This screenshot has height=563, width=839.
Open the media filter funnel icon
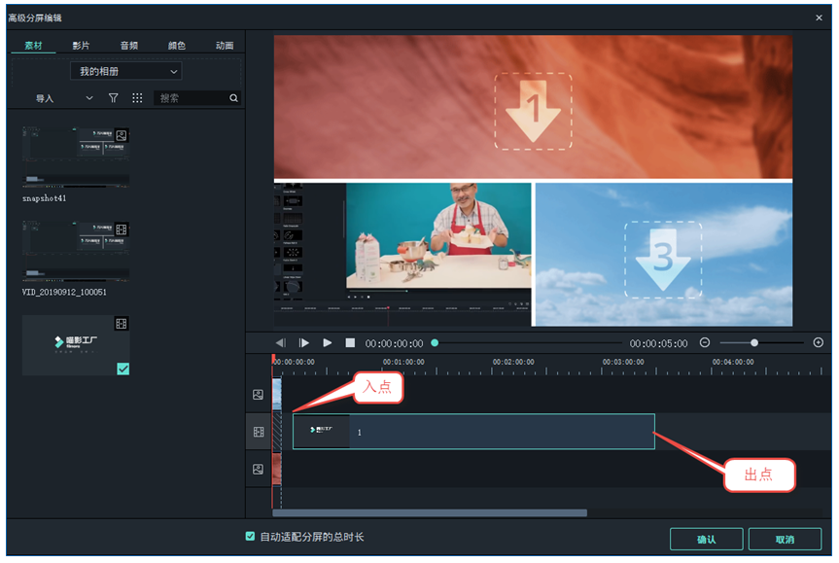[x=114, y=98]
